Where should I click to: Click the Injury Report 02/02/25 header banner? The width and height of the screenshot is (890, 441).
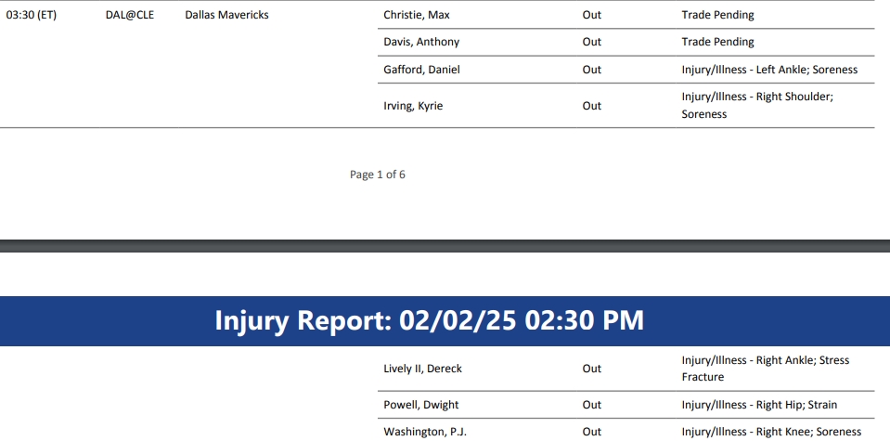coord(430,321)
